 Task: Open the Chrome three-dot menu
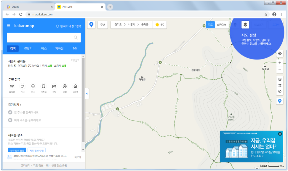(x=281, y=14)
